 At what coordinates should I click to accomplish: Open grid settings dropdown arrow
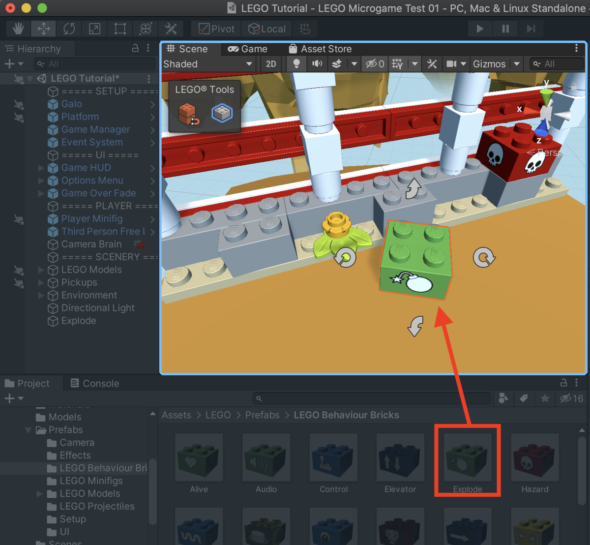pos(415,64)
